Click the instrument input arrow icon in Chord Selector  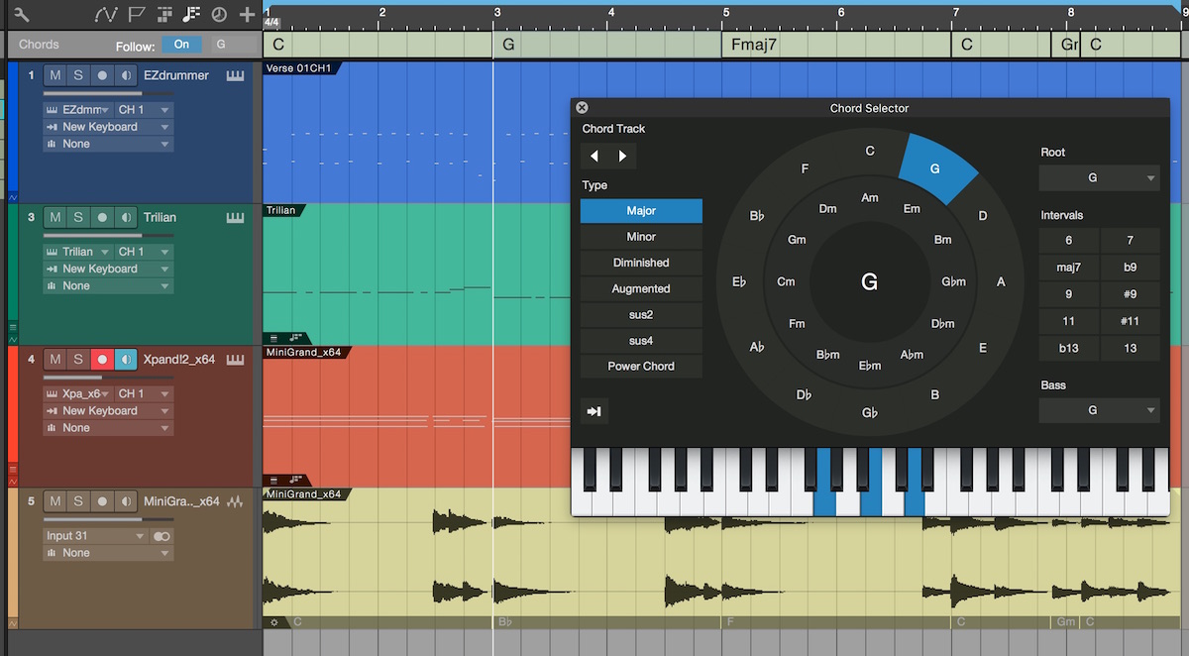click(x=594, y=411)
